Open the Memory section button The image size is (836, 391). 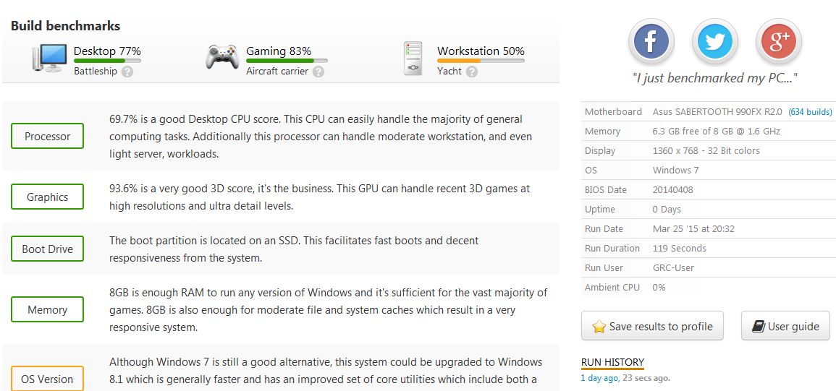(48, 309)
